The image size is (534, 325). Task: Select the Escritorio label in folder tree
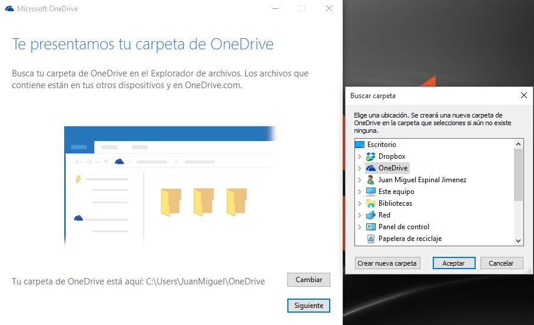pyautogui.click(x=382, y=145)
